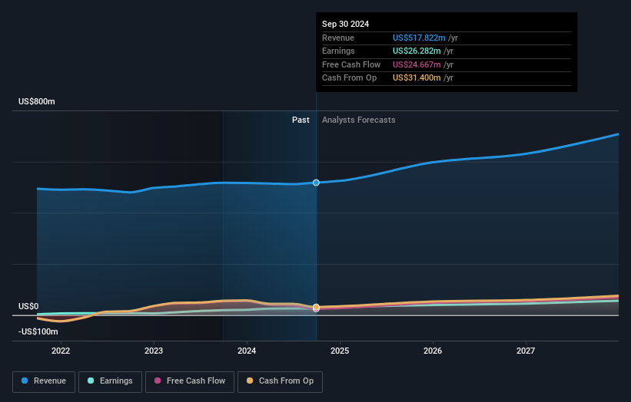Click the orange Cash From Op legend dot

tap(250, 381)
